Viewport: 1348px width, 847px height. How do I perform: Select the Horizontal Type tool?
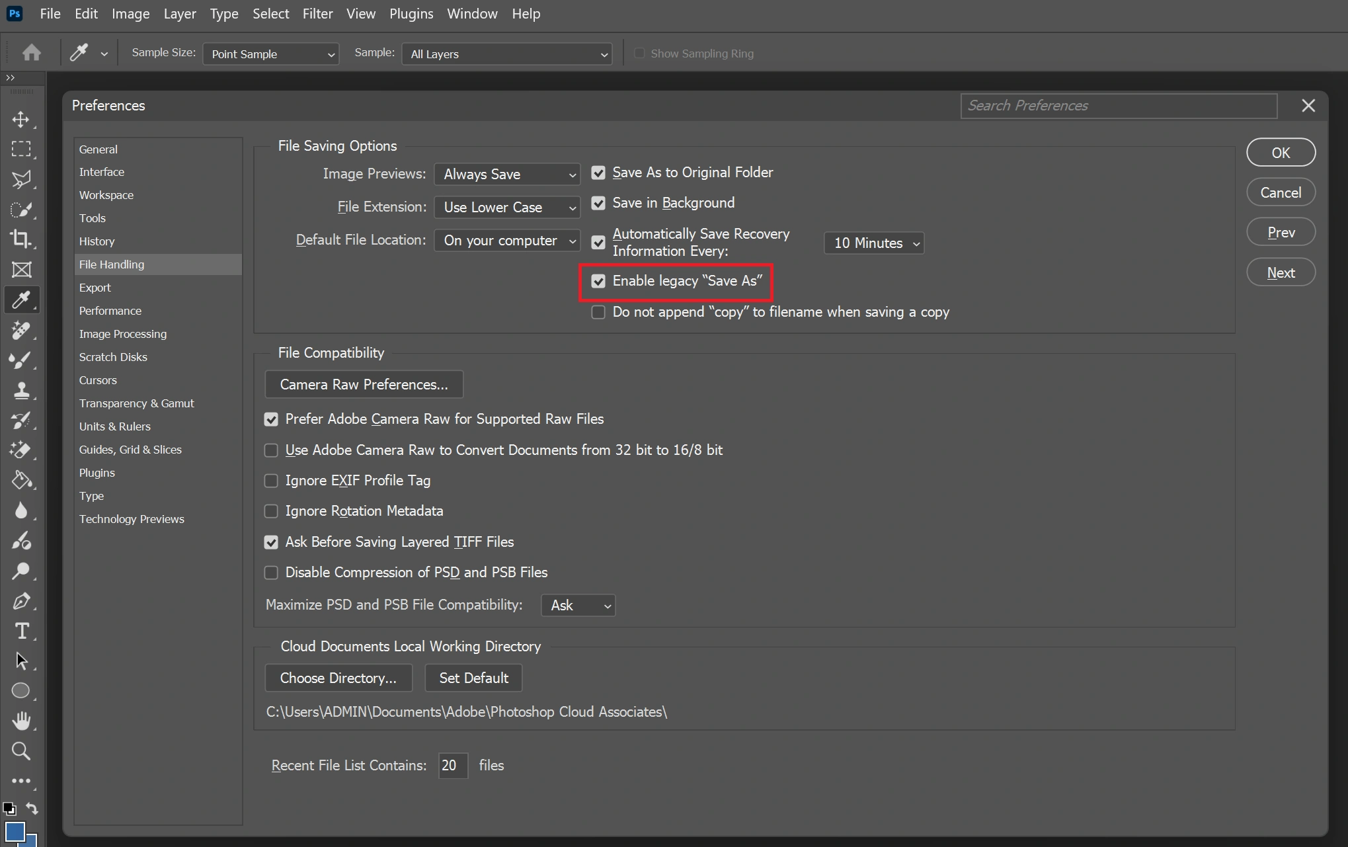pos(20,631)
